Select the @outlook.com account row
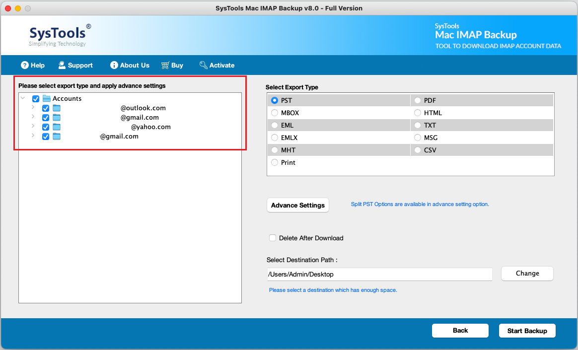This screenshot has height=350, width=578. pyautogui.click(x=143, y=108)
